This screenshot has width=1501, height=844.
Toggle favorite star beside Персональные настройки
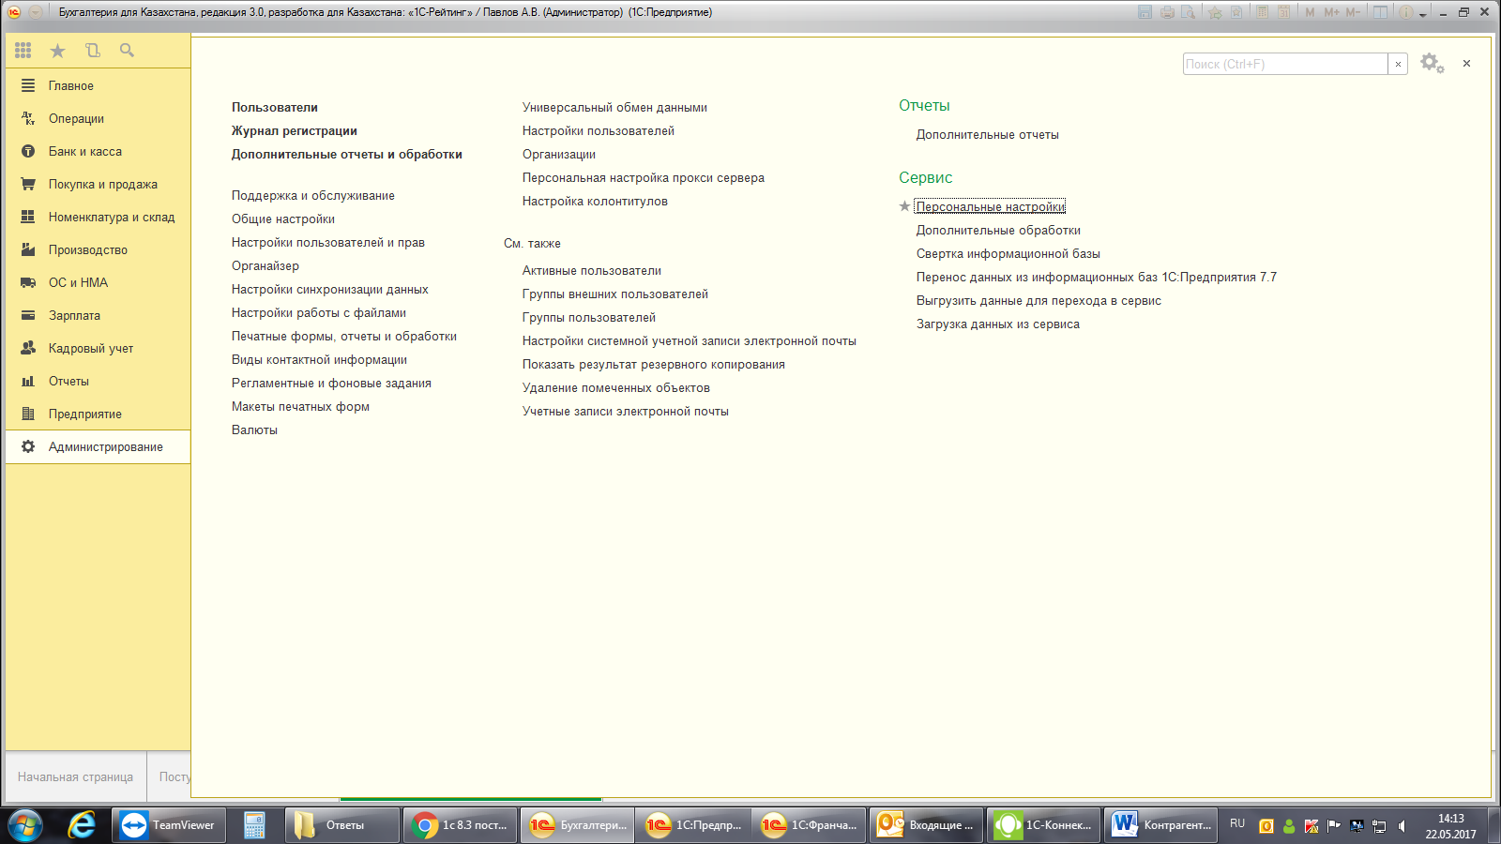[904, 206]
